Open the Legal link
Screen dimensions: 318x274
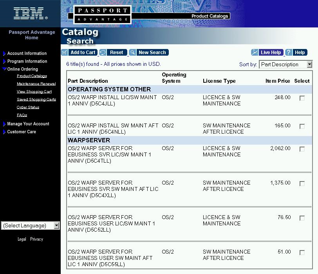click(22, 239)
